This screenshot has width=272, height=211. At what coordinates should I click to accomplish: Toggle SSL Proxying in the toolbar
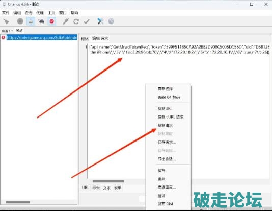tap(31, 21)
